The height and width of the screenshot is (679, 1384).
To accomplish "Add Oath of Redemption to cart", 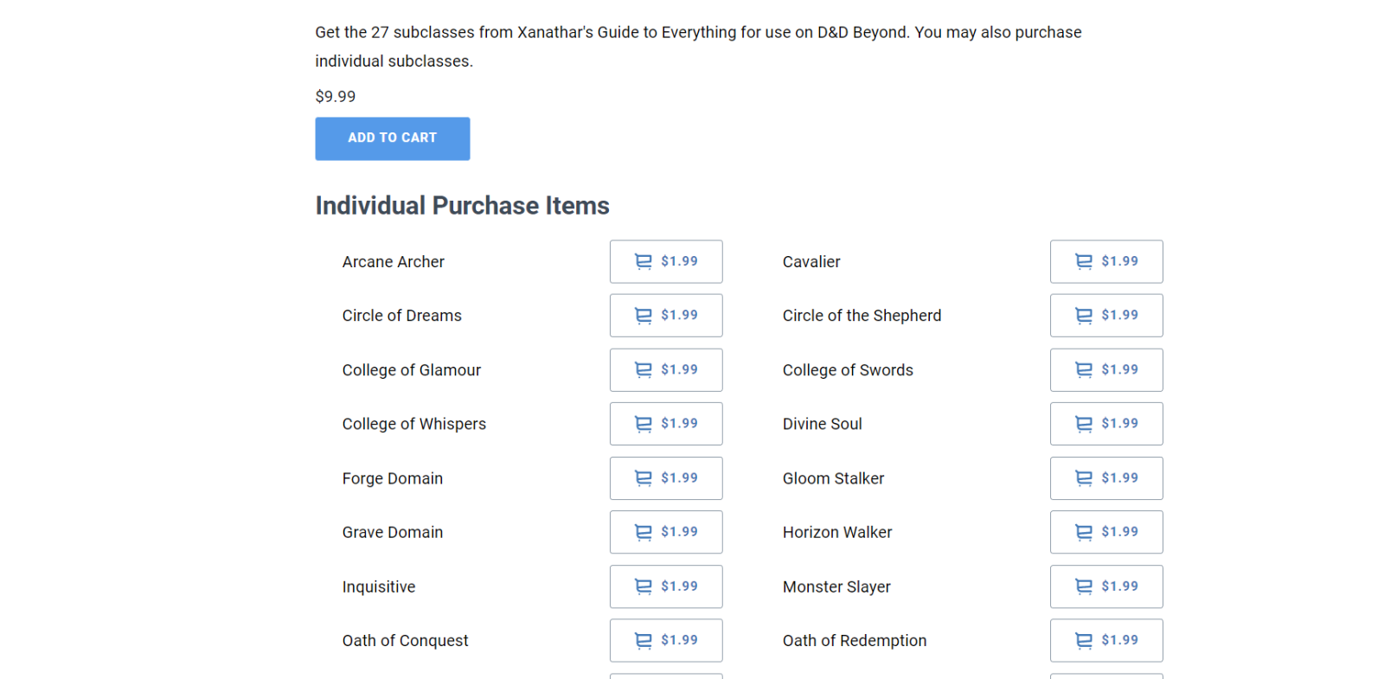I will click(x=1105, y=640).
